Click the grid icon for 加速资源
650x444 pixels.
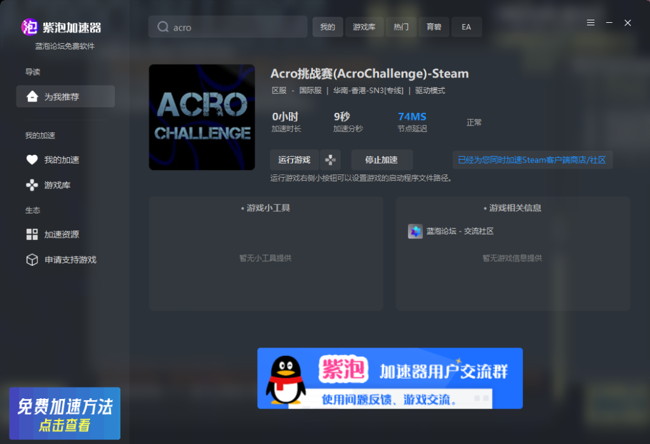coord(32,235)
